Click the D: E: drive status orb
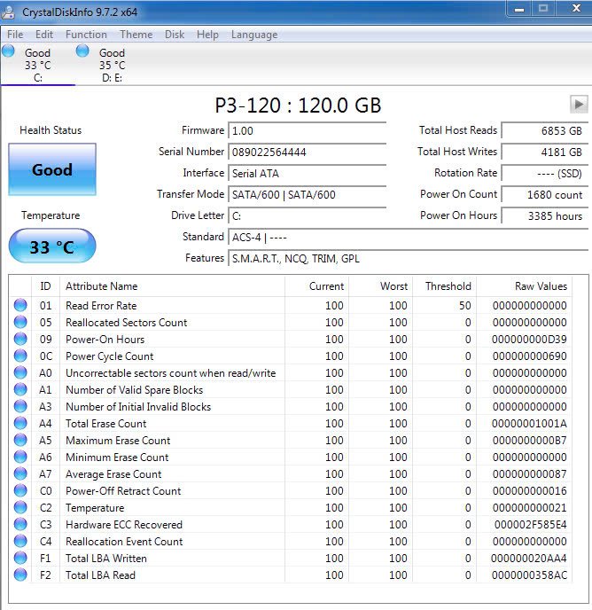Viewport: 592px width, 610px height. click(82, 51)
